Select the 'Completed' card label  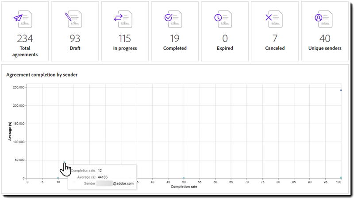click(175, 48)
